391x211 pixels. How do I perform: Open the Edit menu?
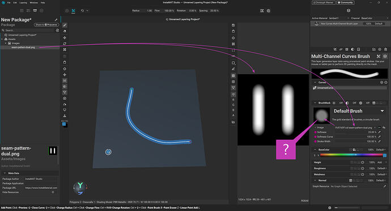tap(15, 2)
